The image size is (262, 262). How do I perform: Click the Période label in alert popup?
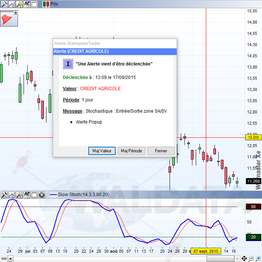coord(71,100)
